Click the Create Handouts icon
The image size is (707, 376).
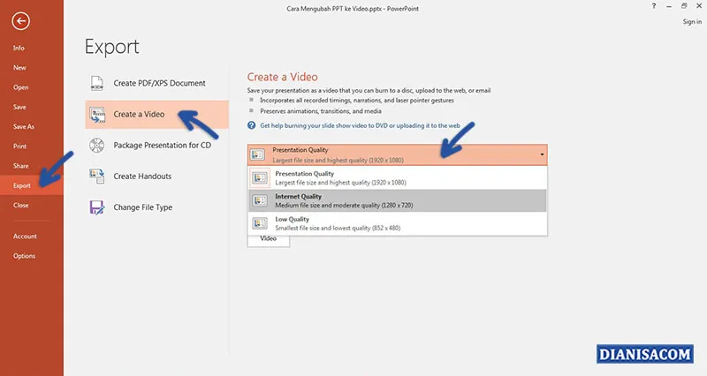[97, 176]
